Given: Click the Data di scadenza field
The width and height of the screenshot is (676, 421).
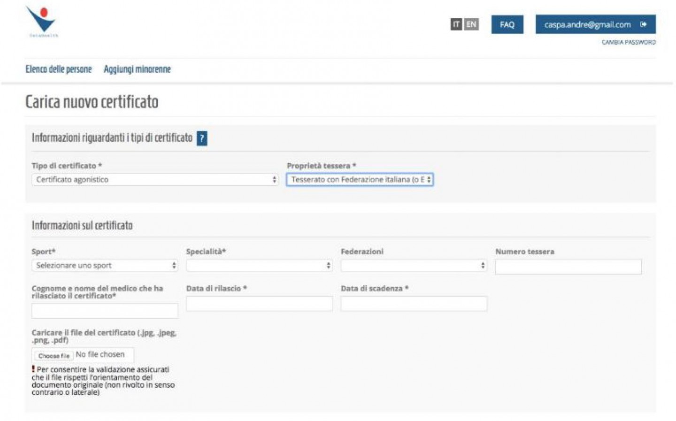Looking at the screenshot, I should pos(413,303).
